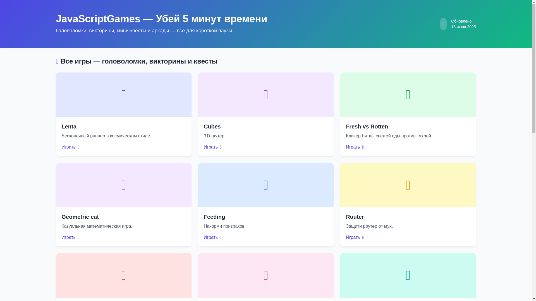
Task: Click the Cubes game title
Action: [x=212, y=127]
